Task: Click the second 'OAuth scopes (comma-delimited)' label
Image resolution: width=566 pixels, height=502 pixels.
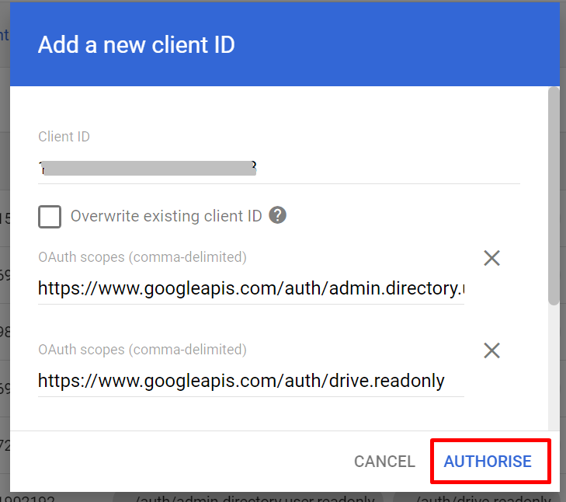Action: click(x=142, y=350)
